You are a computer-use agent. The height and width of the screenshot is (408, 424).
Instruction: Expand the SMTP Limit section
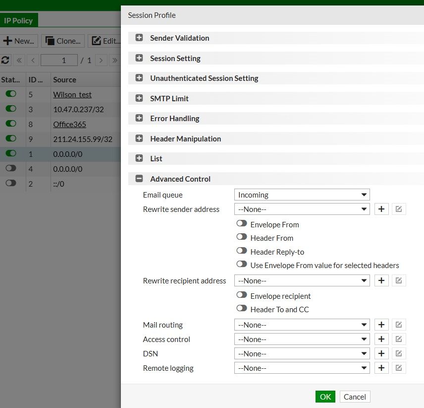pyautogui.click(x=139, y=99)
